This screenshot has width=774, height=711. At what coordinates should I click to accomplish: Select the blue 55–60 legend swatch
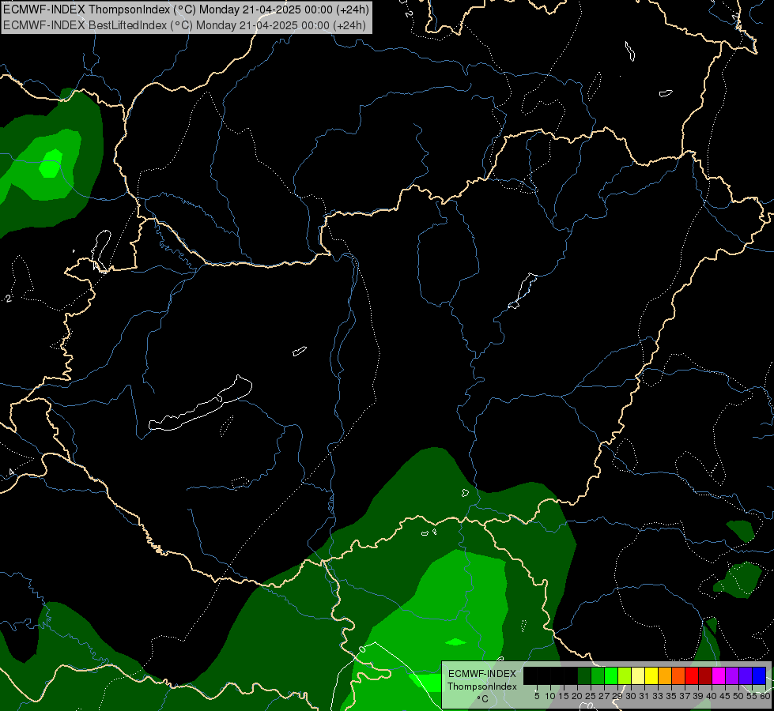tap(759, 675)
